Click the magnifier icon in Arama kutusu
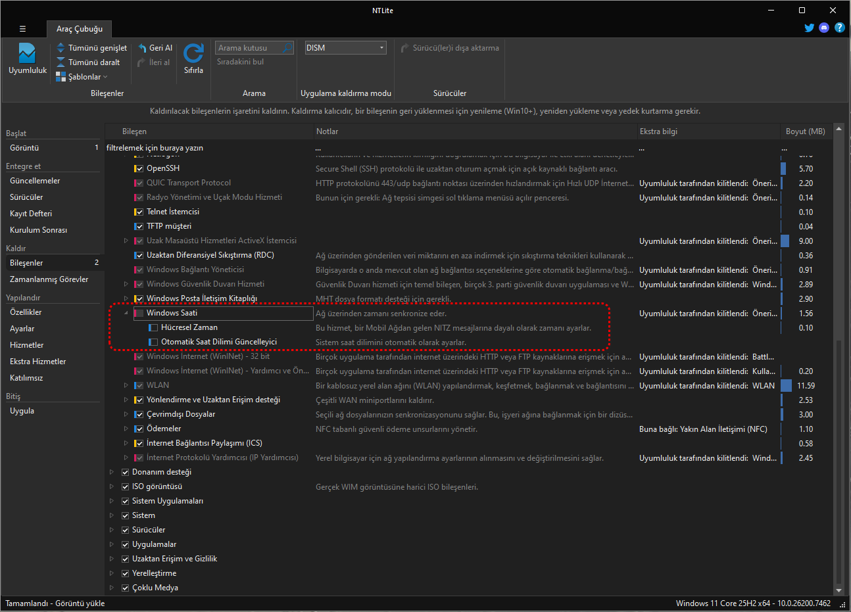This screenshot has width=851, height=612. point(286,48)
